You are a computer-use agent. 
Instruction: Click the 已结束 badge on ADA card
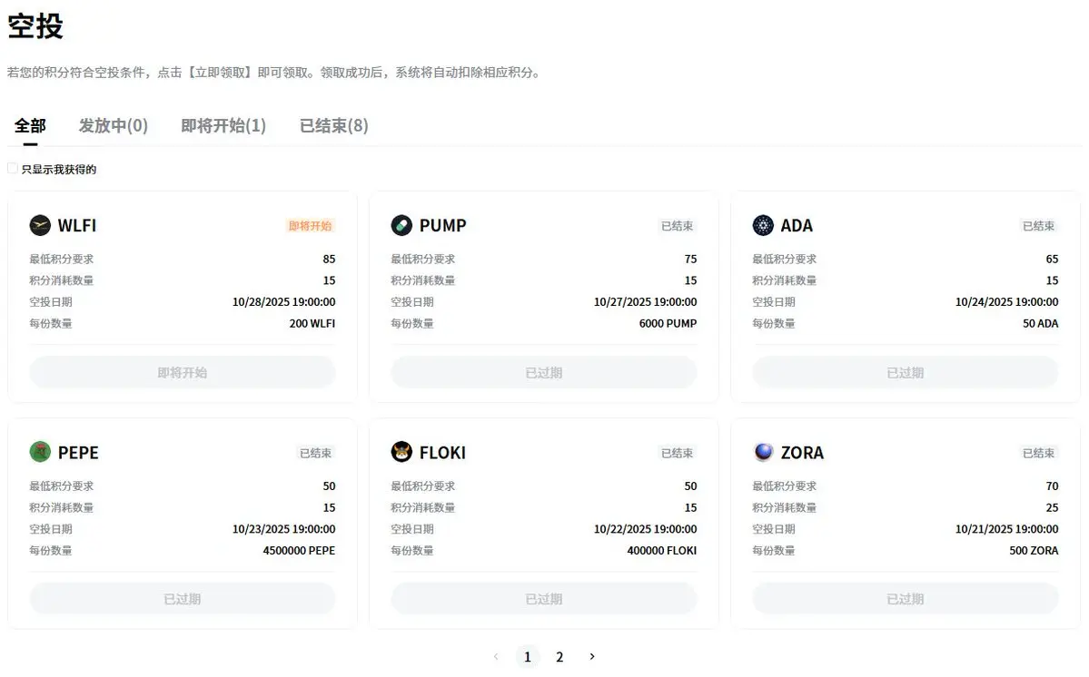pos(1039,225)
